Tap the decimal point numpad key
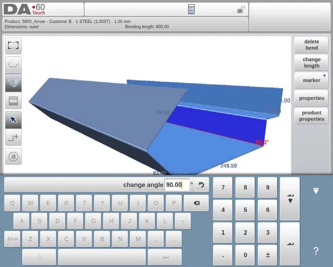Image resolution: width=333 pixels, height=267 pixels. (x=223, y=255)
